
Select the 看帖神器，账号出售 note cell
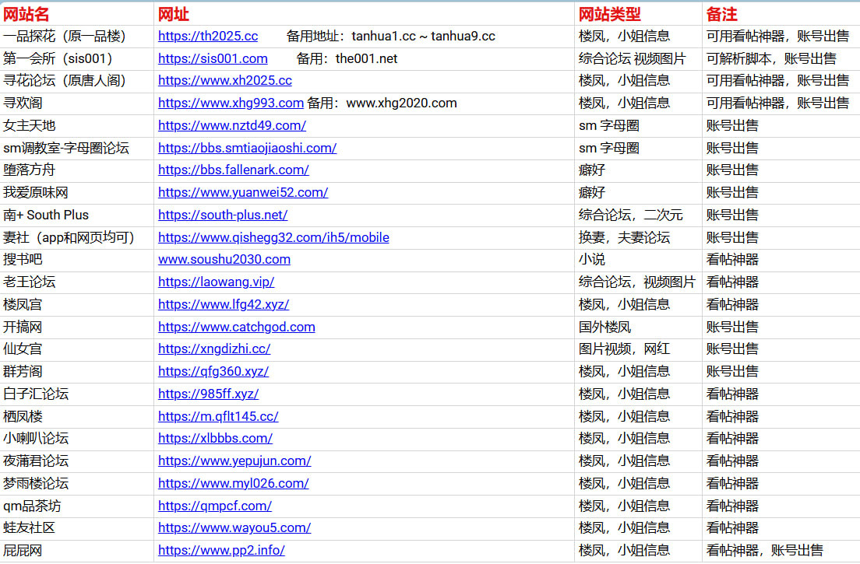click(781, 550)
